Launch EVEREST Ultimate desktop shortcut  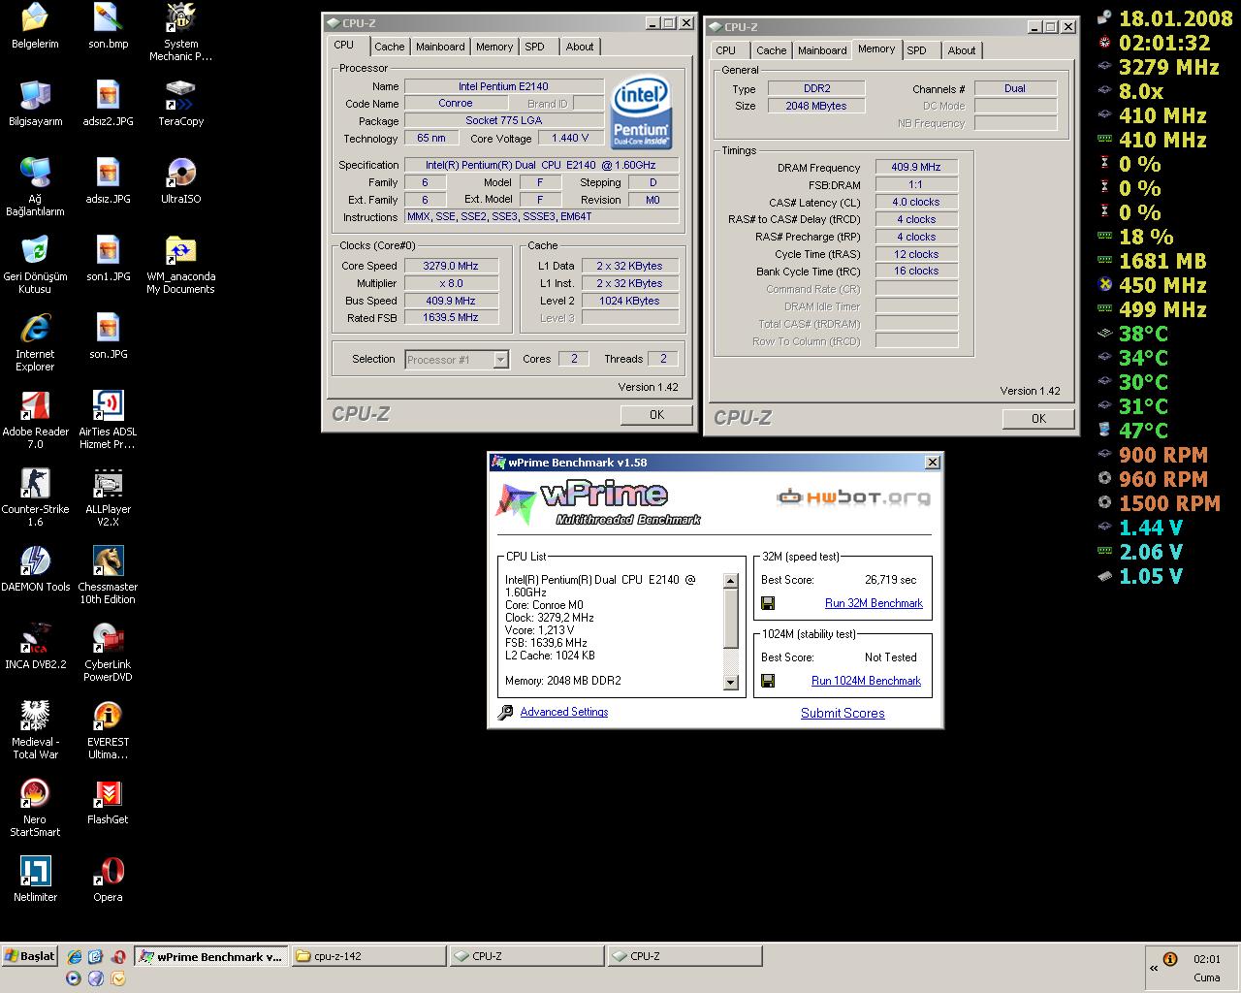click(108, 730)
